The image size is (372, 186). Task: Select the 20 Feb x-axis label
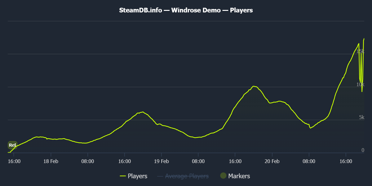(272, 161)
